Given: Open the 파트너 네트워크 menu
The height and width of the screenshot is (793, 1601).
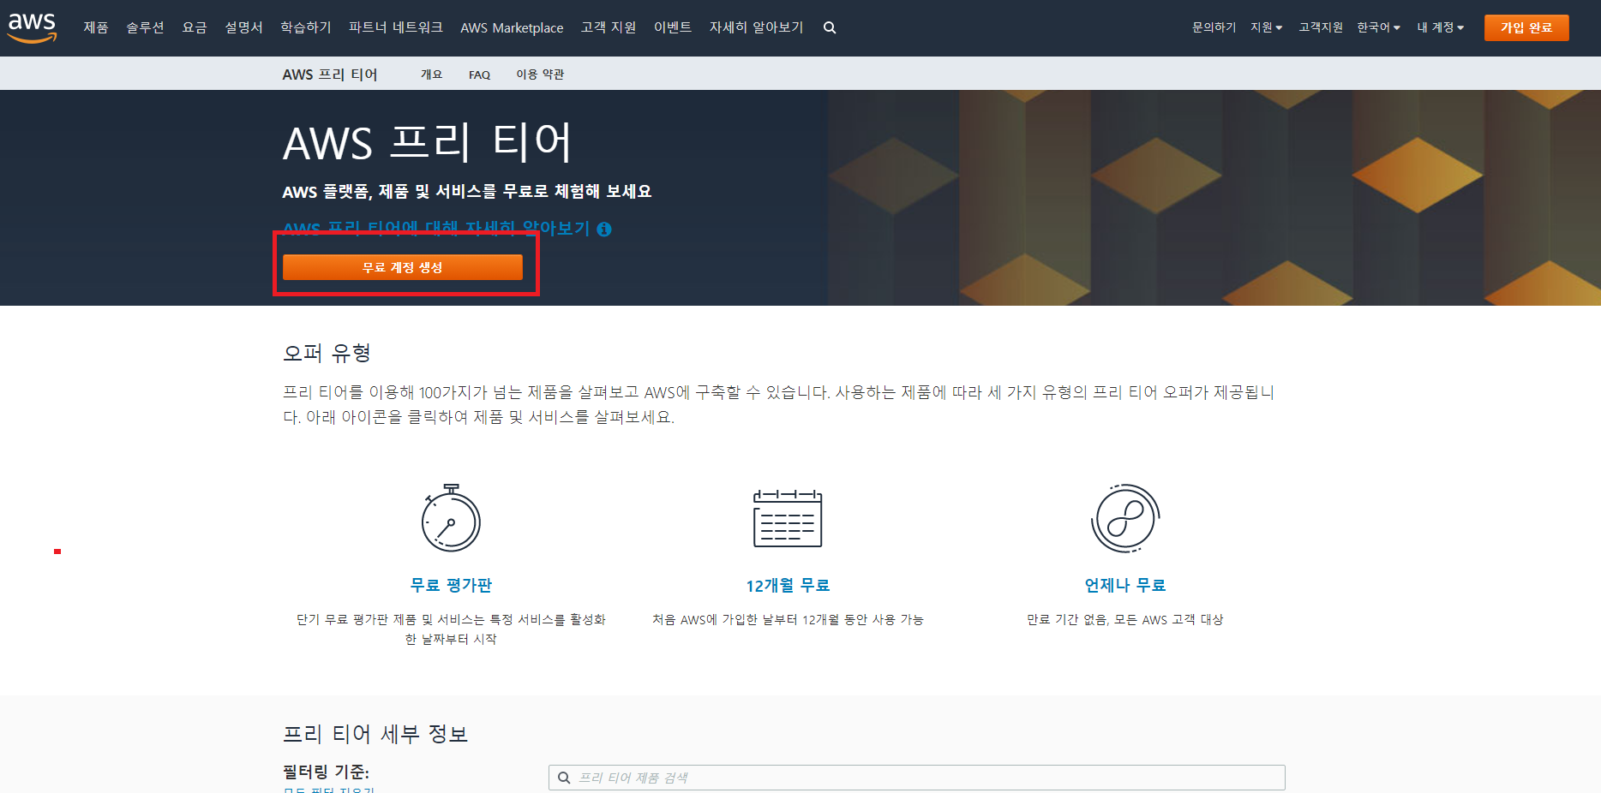Looking at the screenshot, I should [x=396, y=27].
